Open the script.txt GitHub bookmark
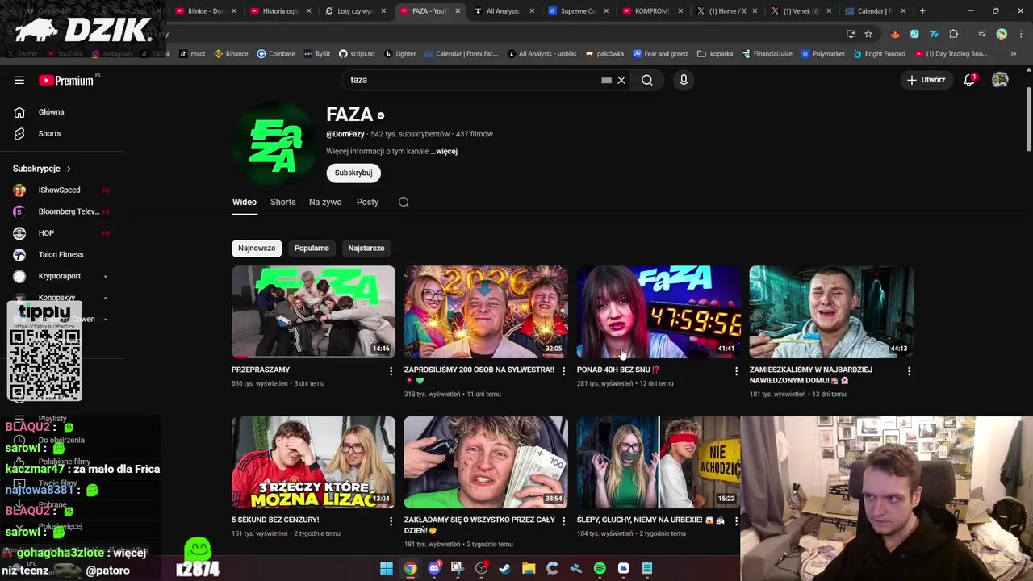Image resolution: width=1033 pixels, height=581 pixels. pos(357,53)
